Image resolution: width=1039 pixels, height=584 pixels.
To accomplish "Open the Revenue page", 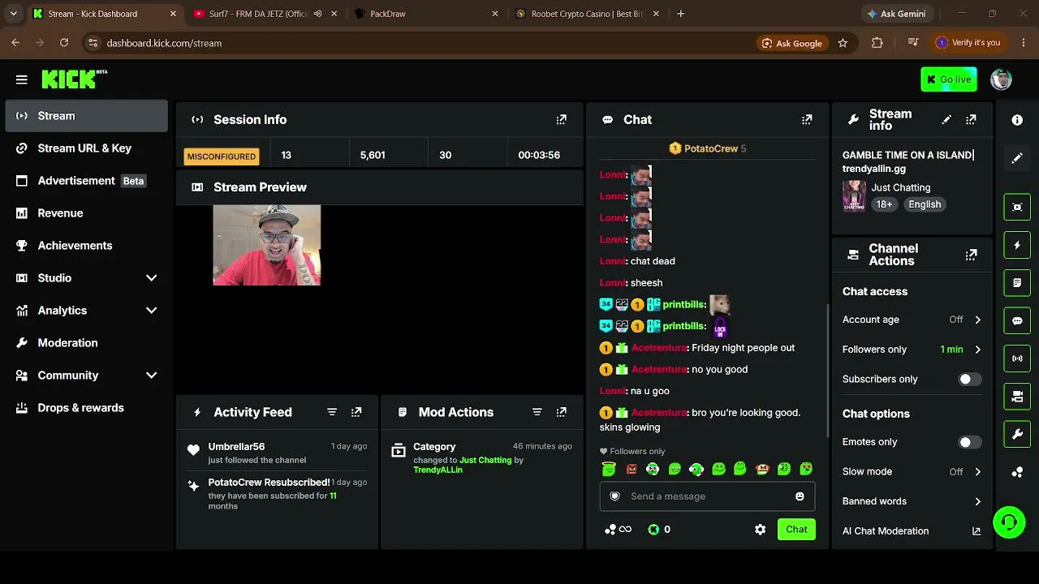I will [x=86, y=213].
